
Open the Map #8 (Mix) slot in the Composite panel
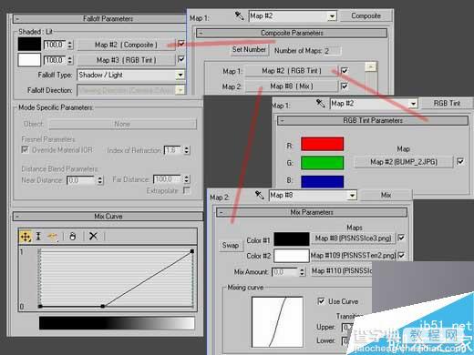pyautogui.click(x=292, y=86)
